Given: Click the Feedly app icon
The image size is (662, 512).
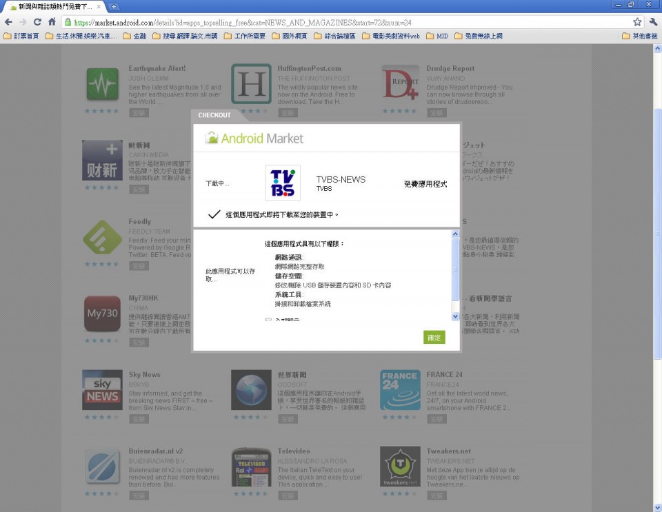Looking at the screenshot, I should click(102, 237).
